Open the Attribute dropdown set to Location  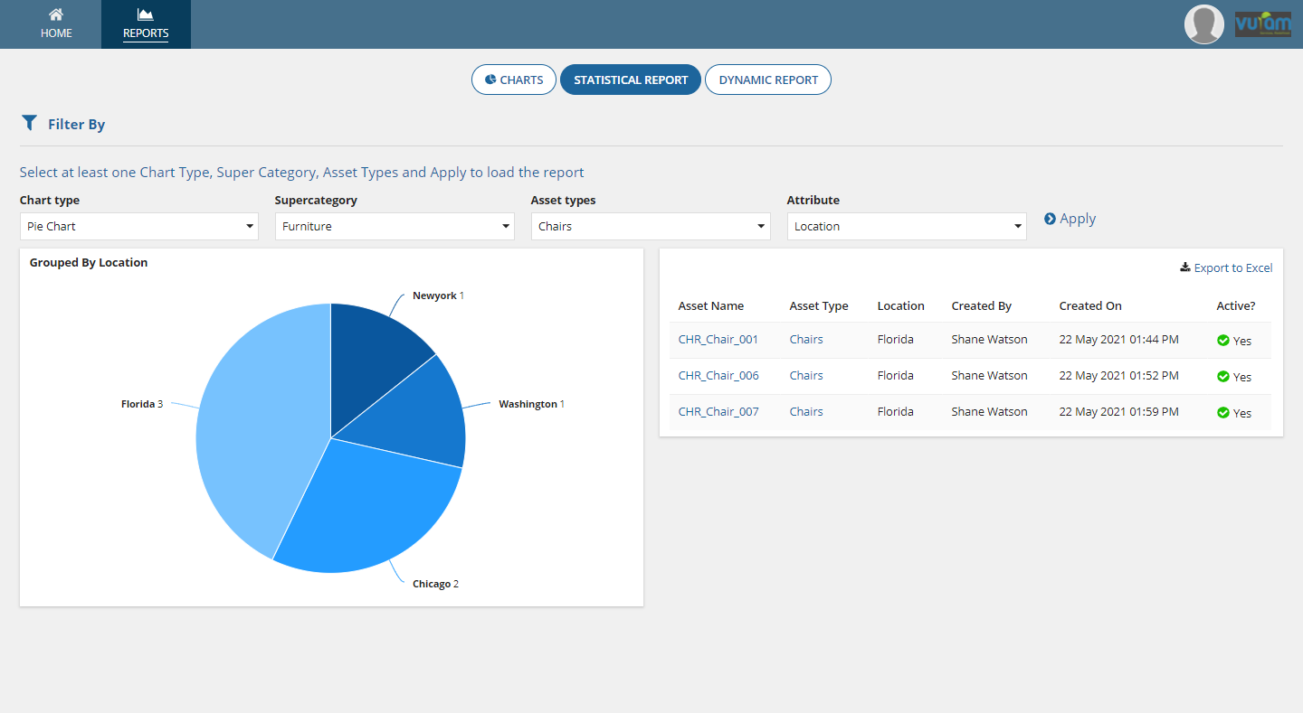coord(906,226)
